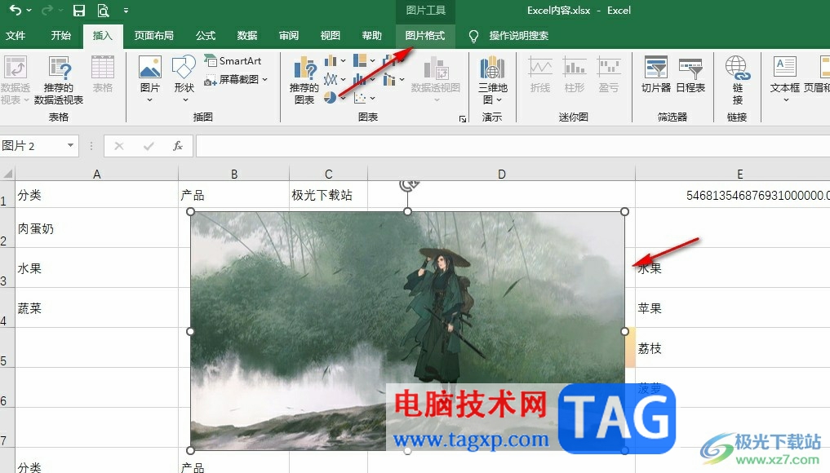Image resolution: width=830 pixels, height=473 pixels.
Task: Open the Undo history dropdown arrow
Action: coord(29,11)
